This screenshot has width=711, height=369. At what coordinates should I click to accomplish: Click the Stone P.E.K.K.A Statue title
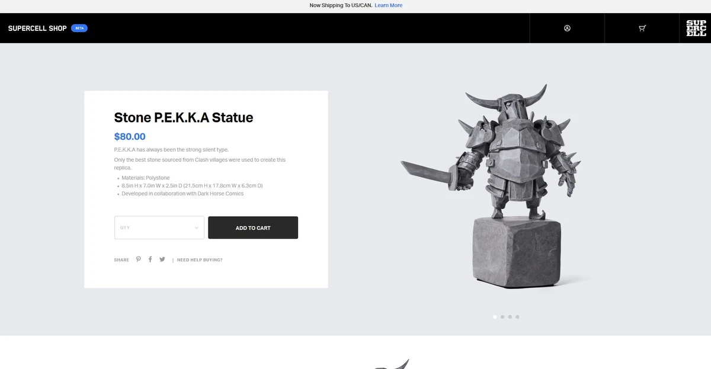[182, 117]
